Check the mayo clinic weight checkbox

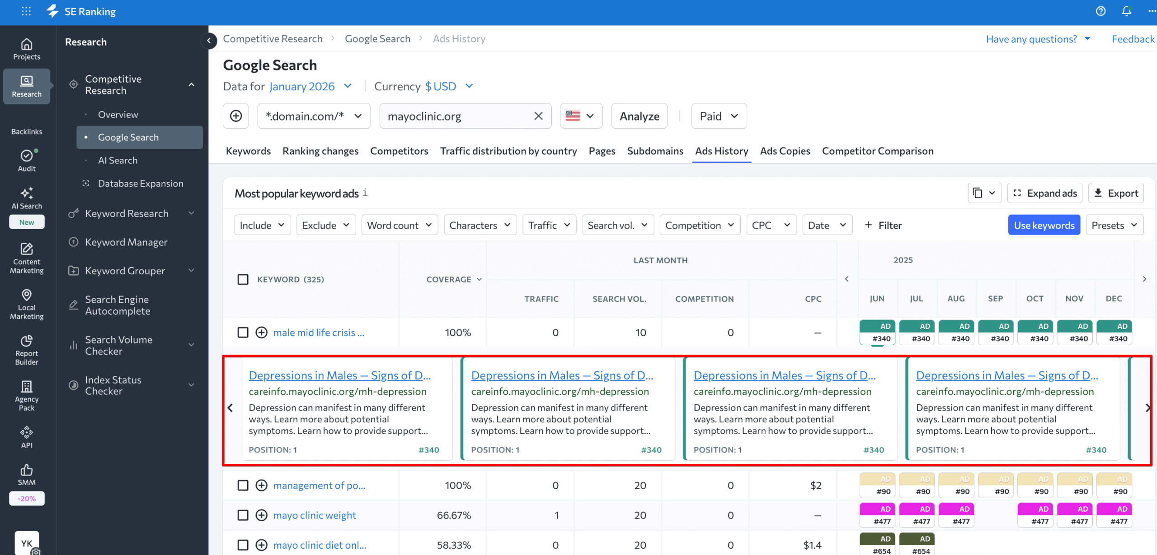[x=243, y=515]
